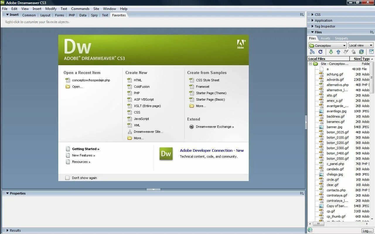Expand the CSS panel group

312,14
